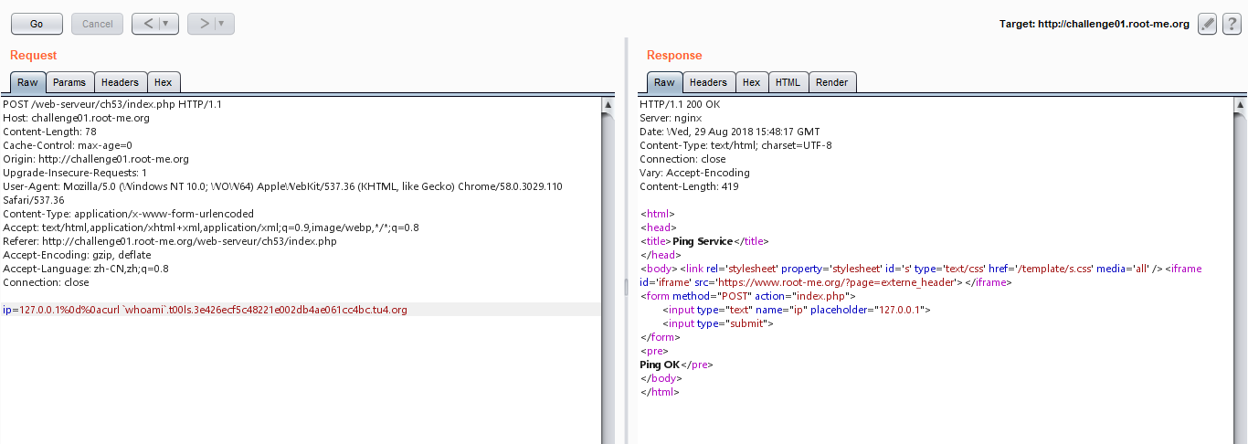Click the ip payload line in request body
Viewport: 1248px width, 444px height.
[x=206, y=310]
